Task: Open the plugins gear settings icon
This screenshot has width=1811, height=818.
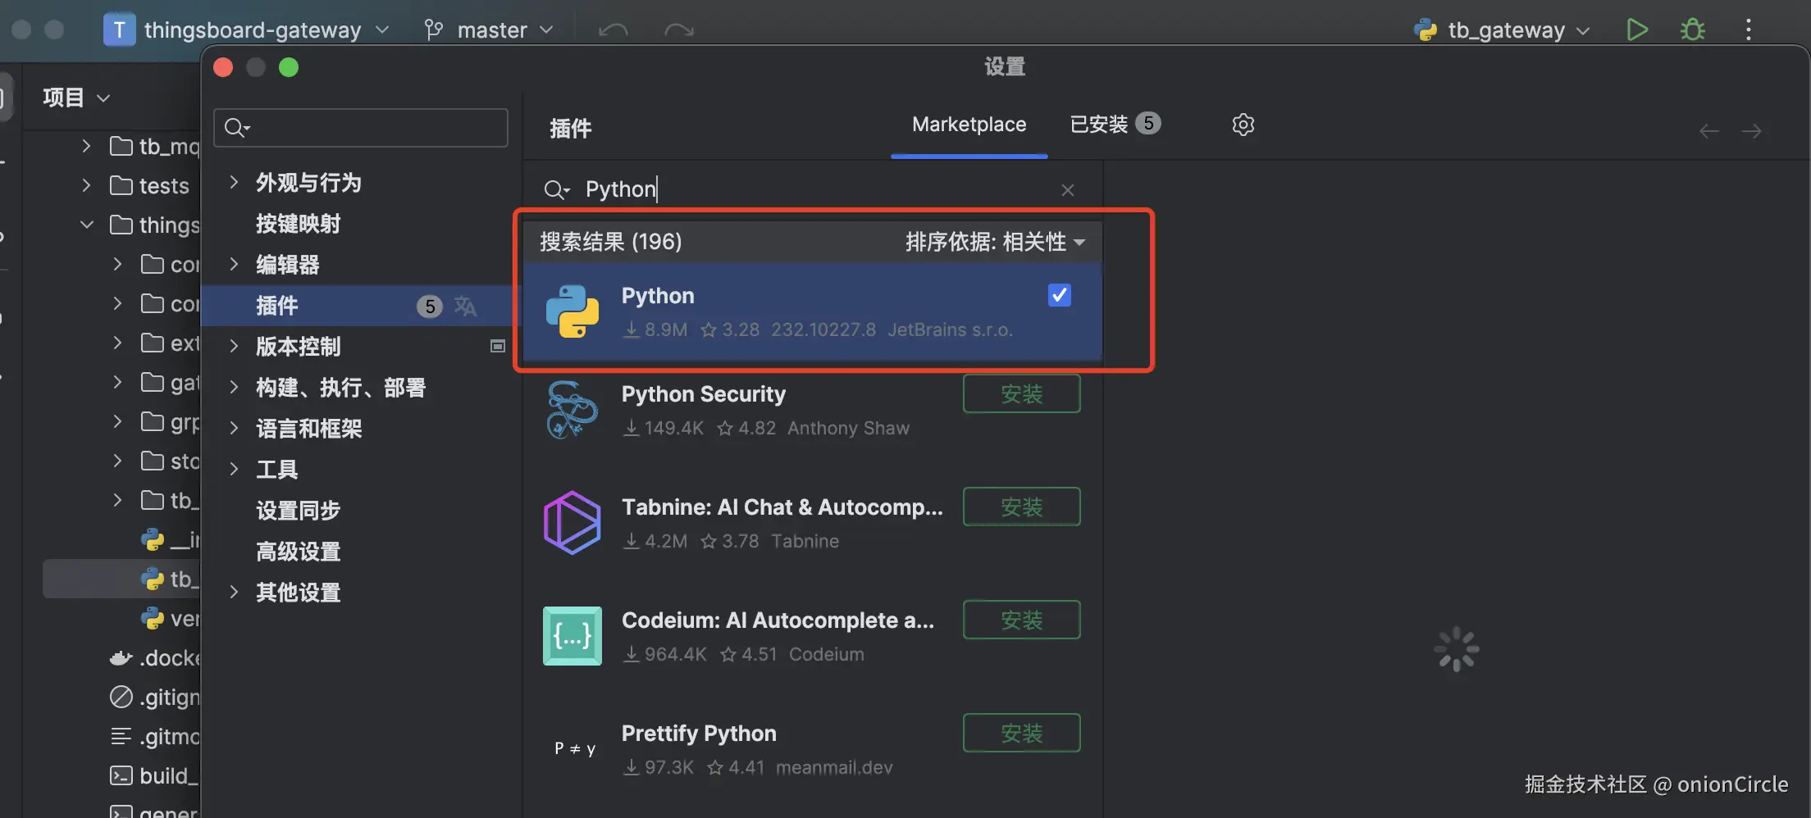Action: pyautogui.click(x=1243, y=125)
